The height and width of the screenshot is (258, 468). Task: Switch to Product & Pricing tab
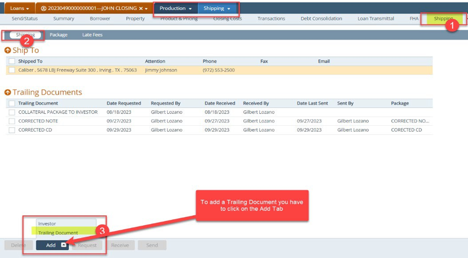(x=179, y=19)
